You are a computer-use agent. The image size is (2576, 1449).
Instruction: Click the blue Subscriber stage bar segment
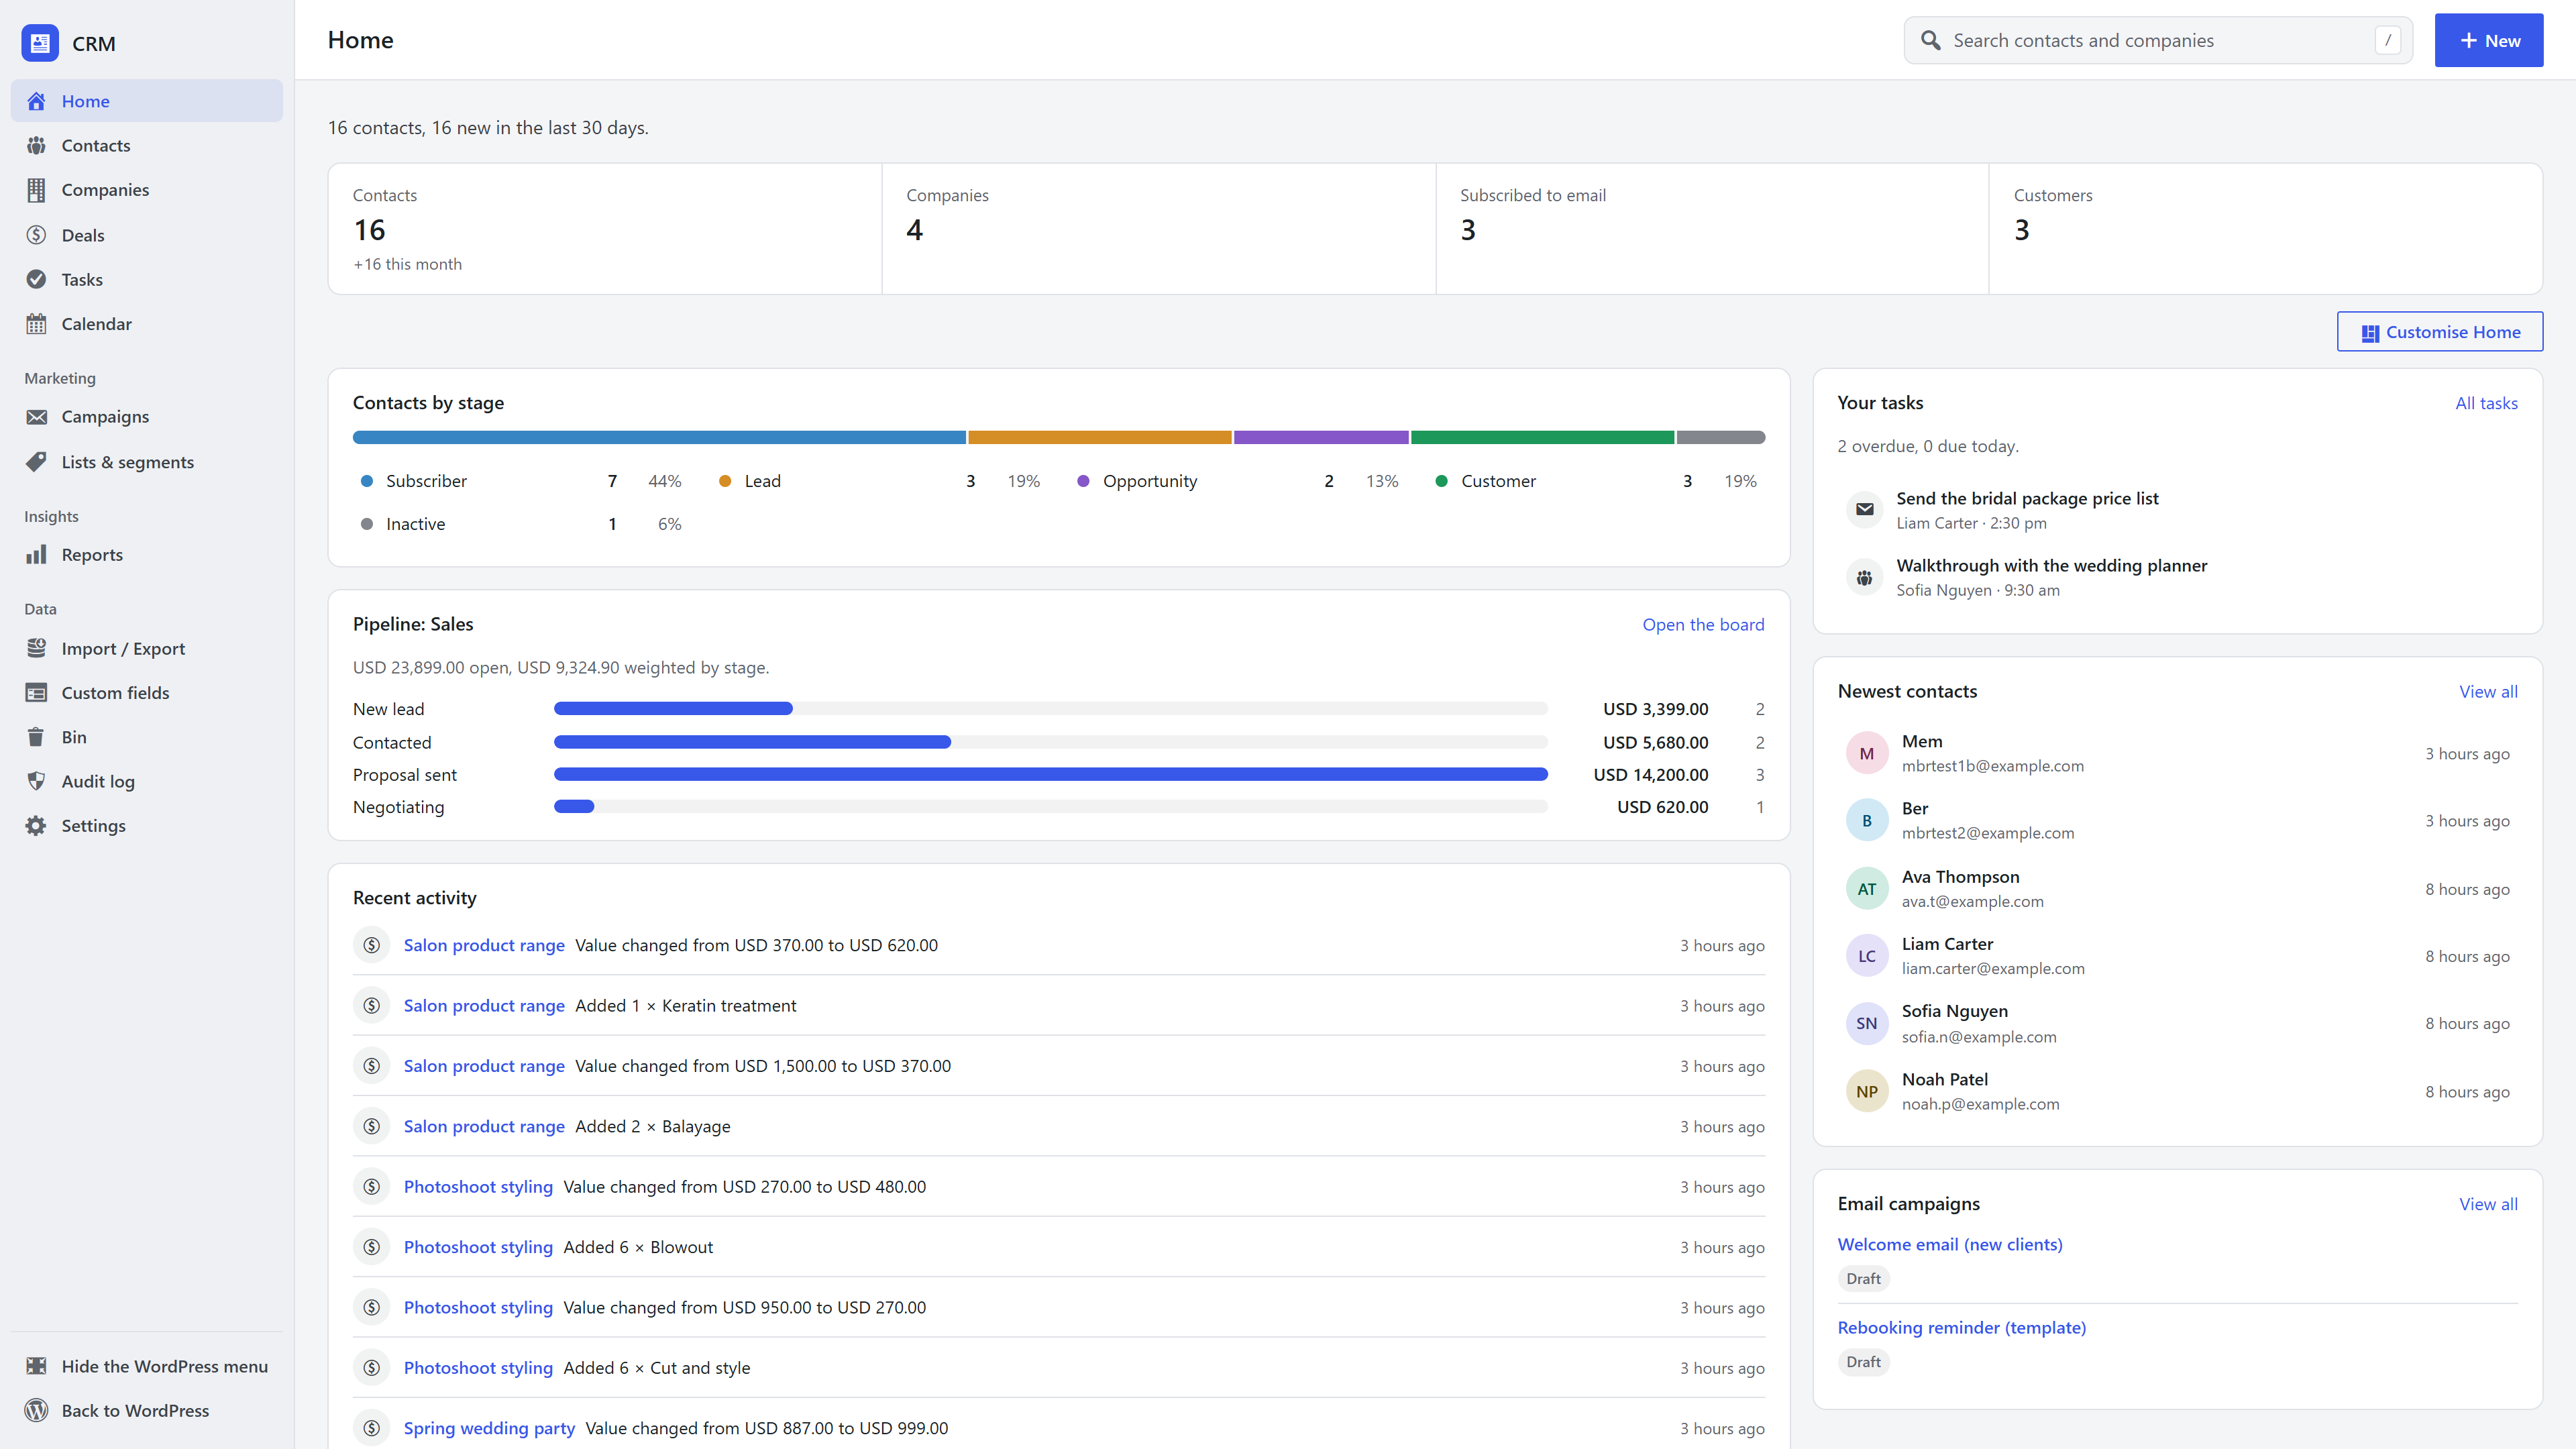[x=659, y=437]
